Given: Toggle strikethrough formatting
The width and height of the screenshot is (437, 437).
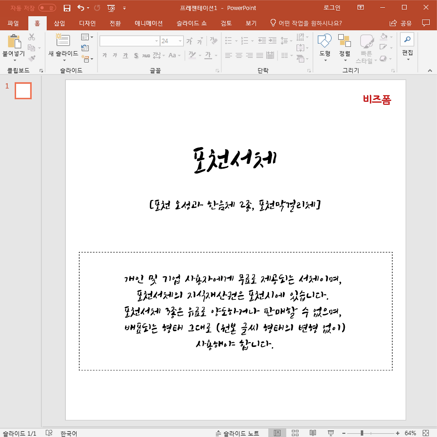Looking at the screenshot, I should [x=146, y=55].
